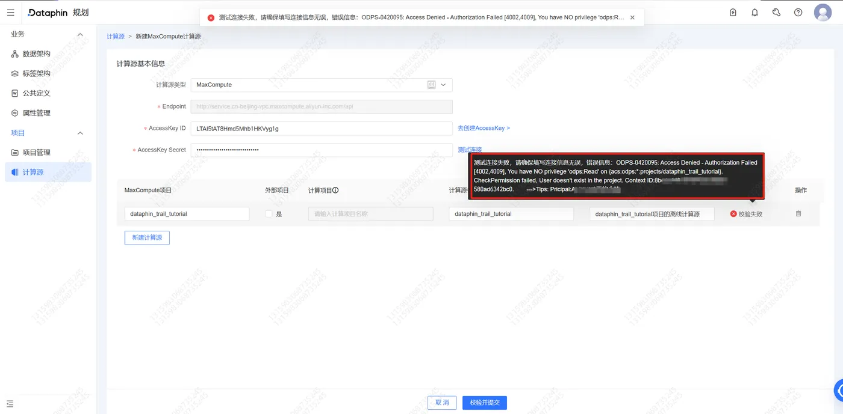Select 计算源 in the sidebar

pyautogui.click(x=48, y=172)
